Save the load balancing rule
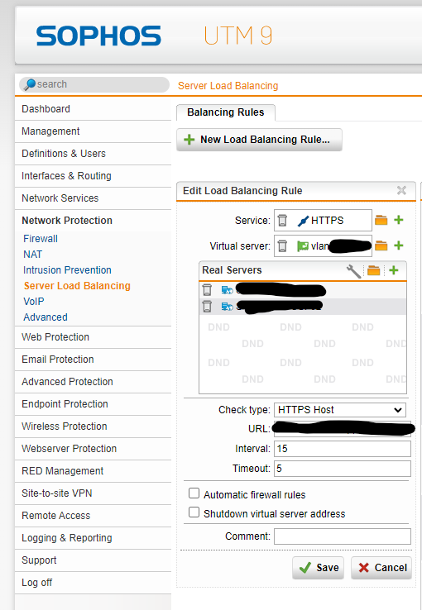 pyautogui.click(x=319, y=568)
